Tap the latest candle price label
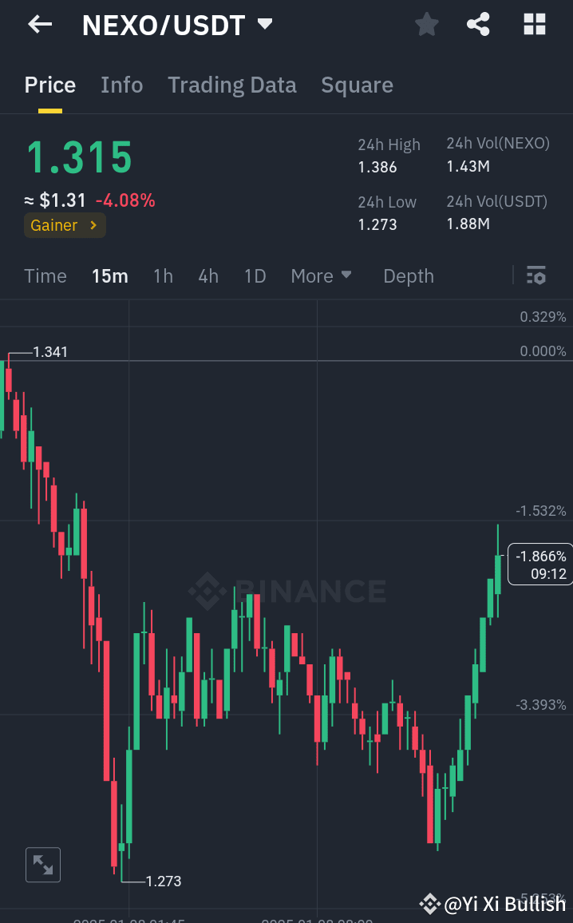 click(x=539, y=564)
